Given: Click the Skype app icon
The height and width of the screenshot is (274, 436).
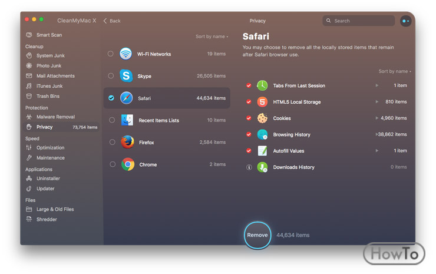Looking at the screenshot, I should pyautogui.click(x=126, y=75).
